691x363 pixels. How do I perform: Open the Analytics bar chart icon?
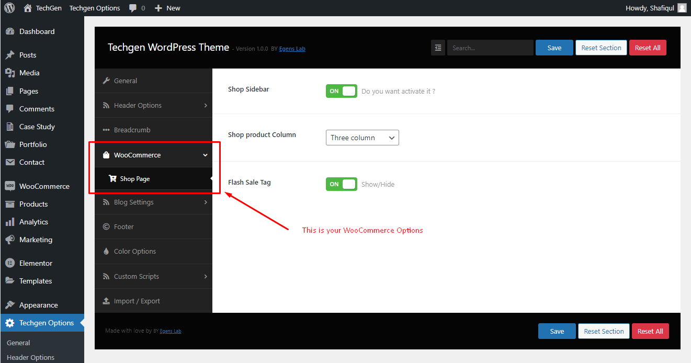click(x=10, y=222)
